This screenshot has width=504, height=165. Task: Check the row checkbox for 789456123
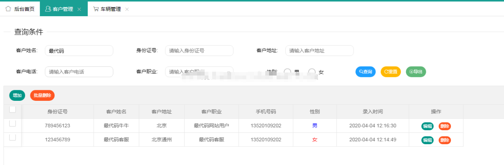pos(13,123)
